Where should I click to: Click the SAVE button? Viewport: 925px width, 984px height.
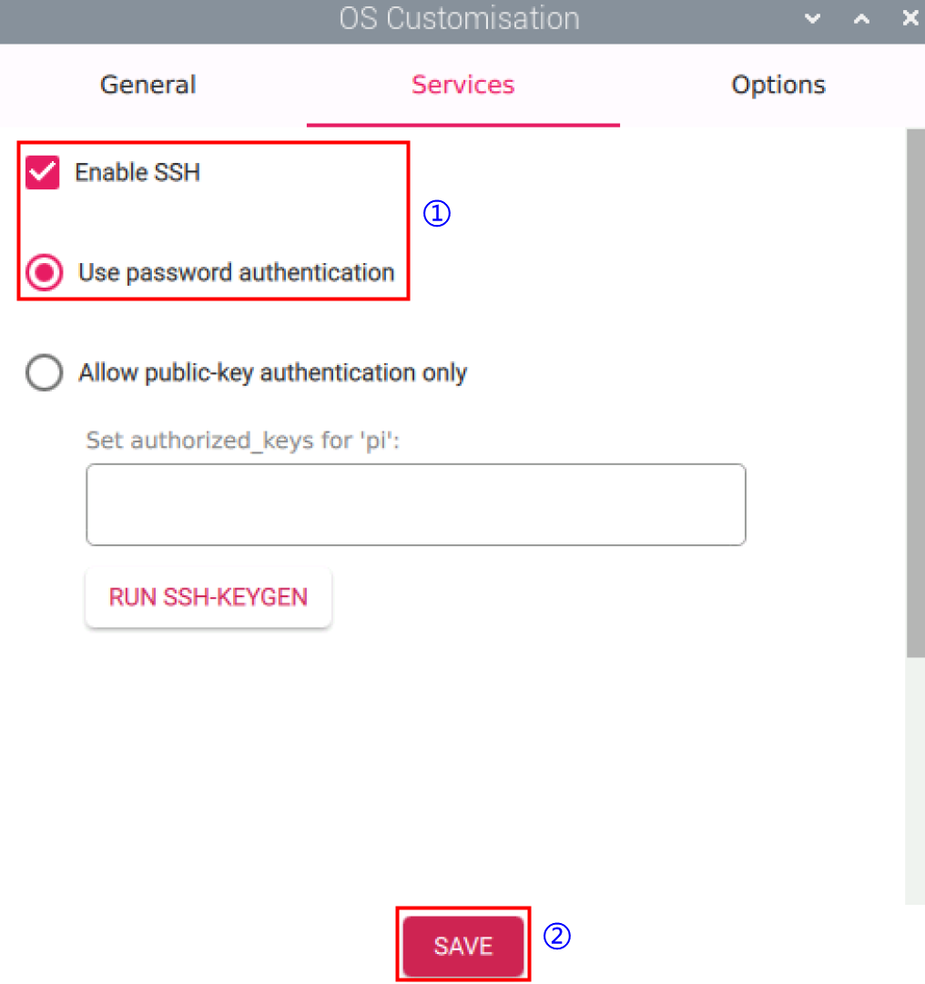pyautogui.click(x=463, y=946)
